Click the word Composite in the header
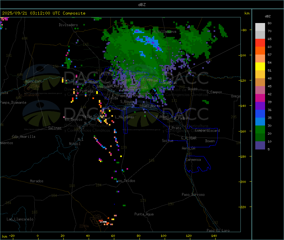Image resolution: width=284 pixels, height=240 pixels. coord(74,13)
